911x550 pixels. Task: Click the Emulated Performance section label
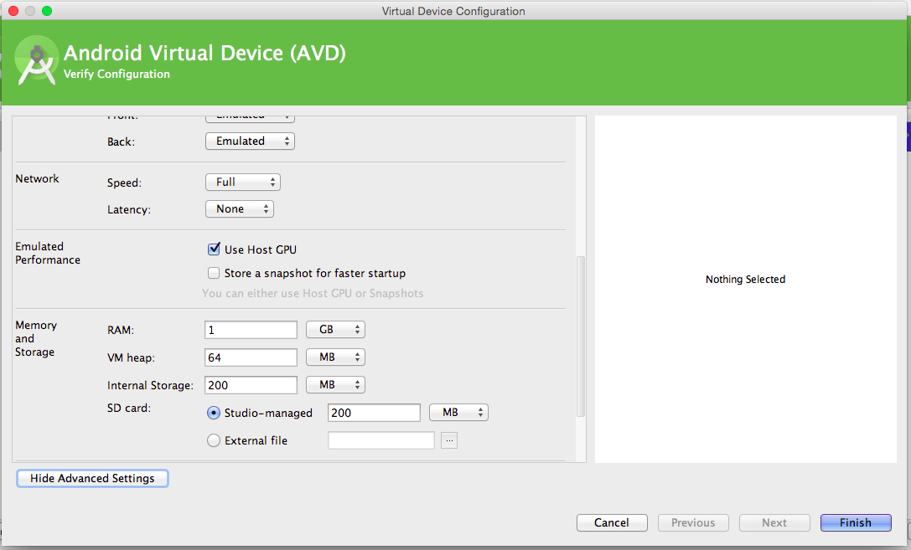click(x=48, y=253)
